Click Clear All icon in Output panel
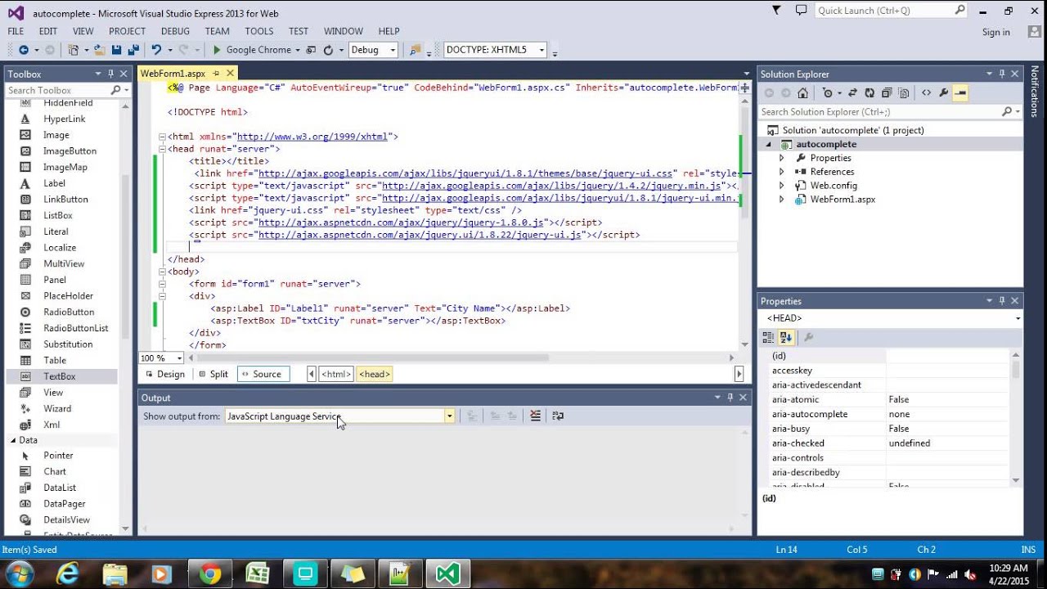This screenshot has height=589, width=1047. pos(535,416)
